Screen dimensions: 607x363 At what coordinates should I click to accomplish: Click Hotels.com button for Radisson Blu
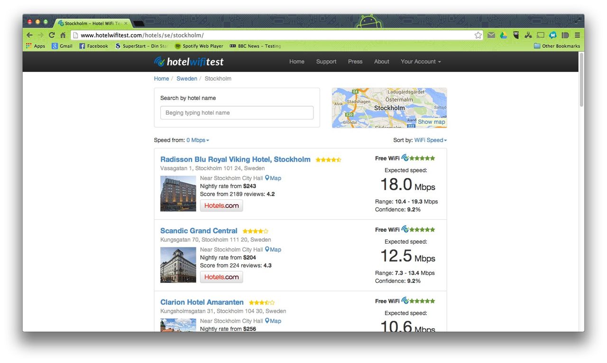(x=221, y=206)
